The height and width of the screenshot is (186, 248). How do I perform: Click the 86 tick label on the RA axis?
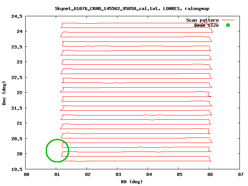click(210, 174)
